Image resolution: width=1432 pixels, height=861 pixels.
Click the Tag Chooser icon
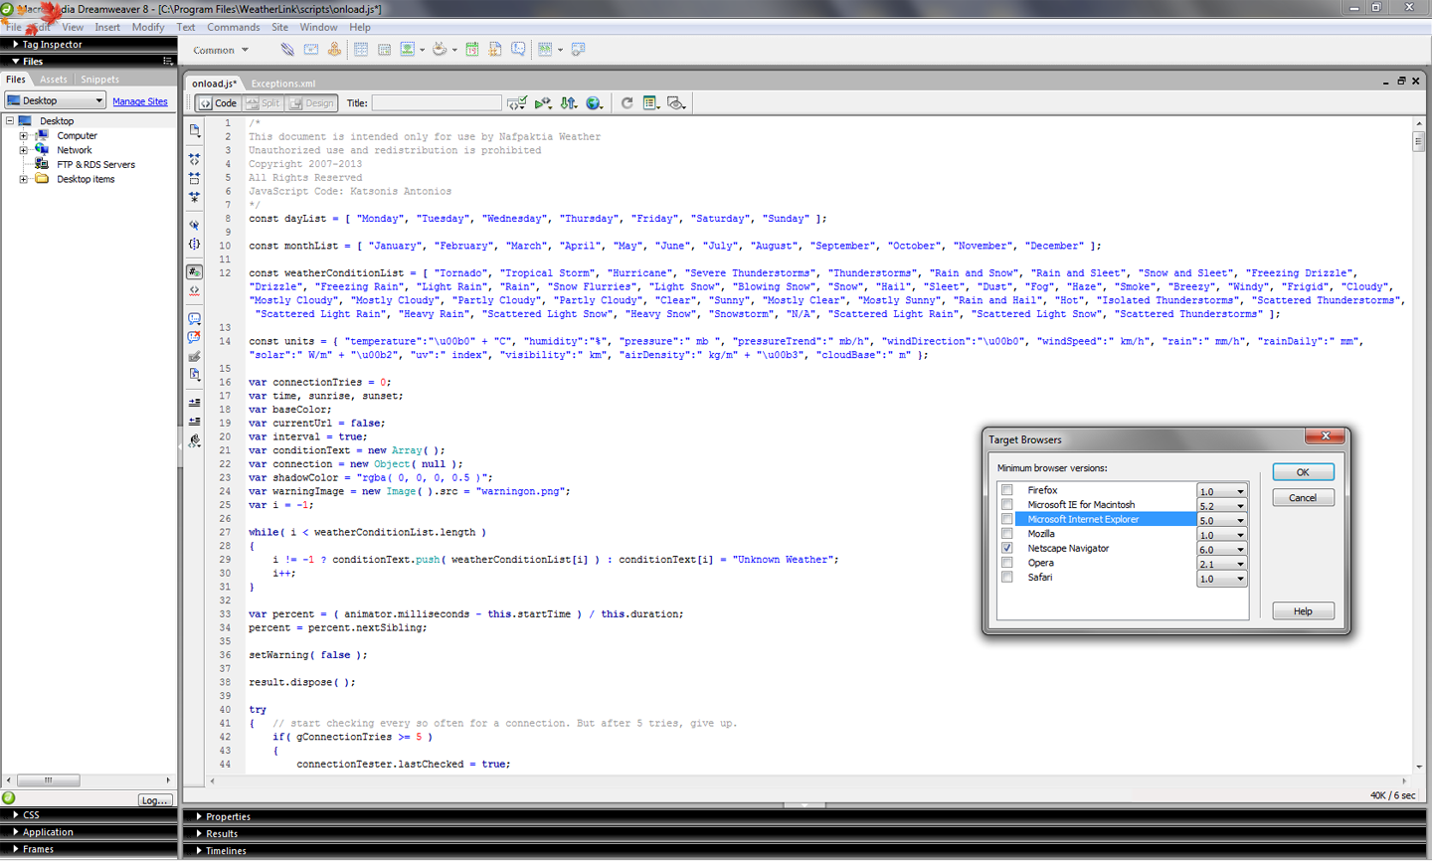[578, 49]
